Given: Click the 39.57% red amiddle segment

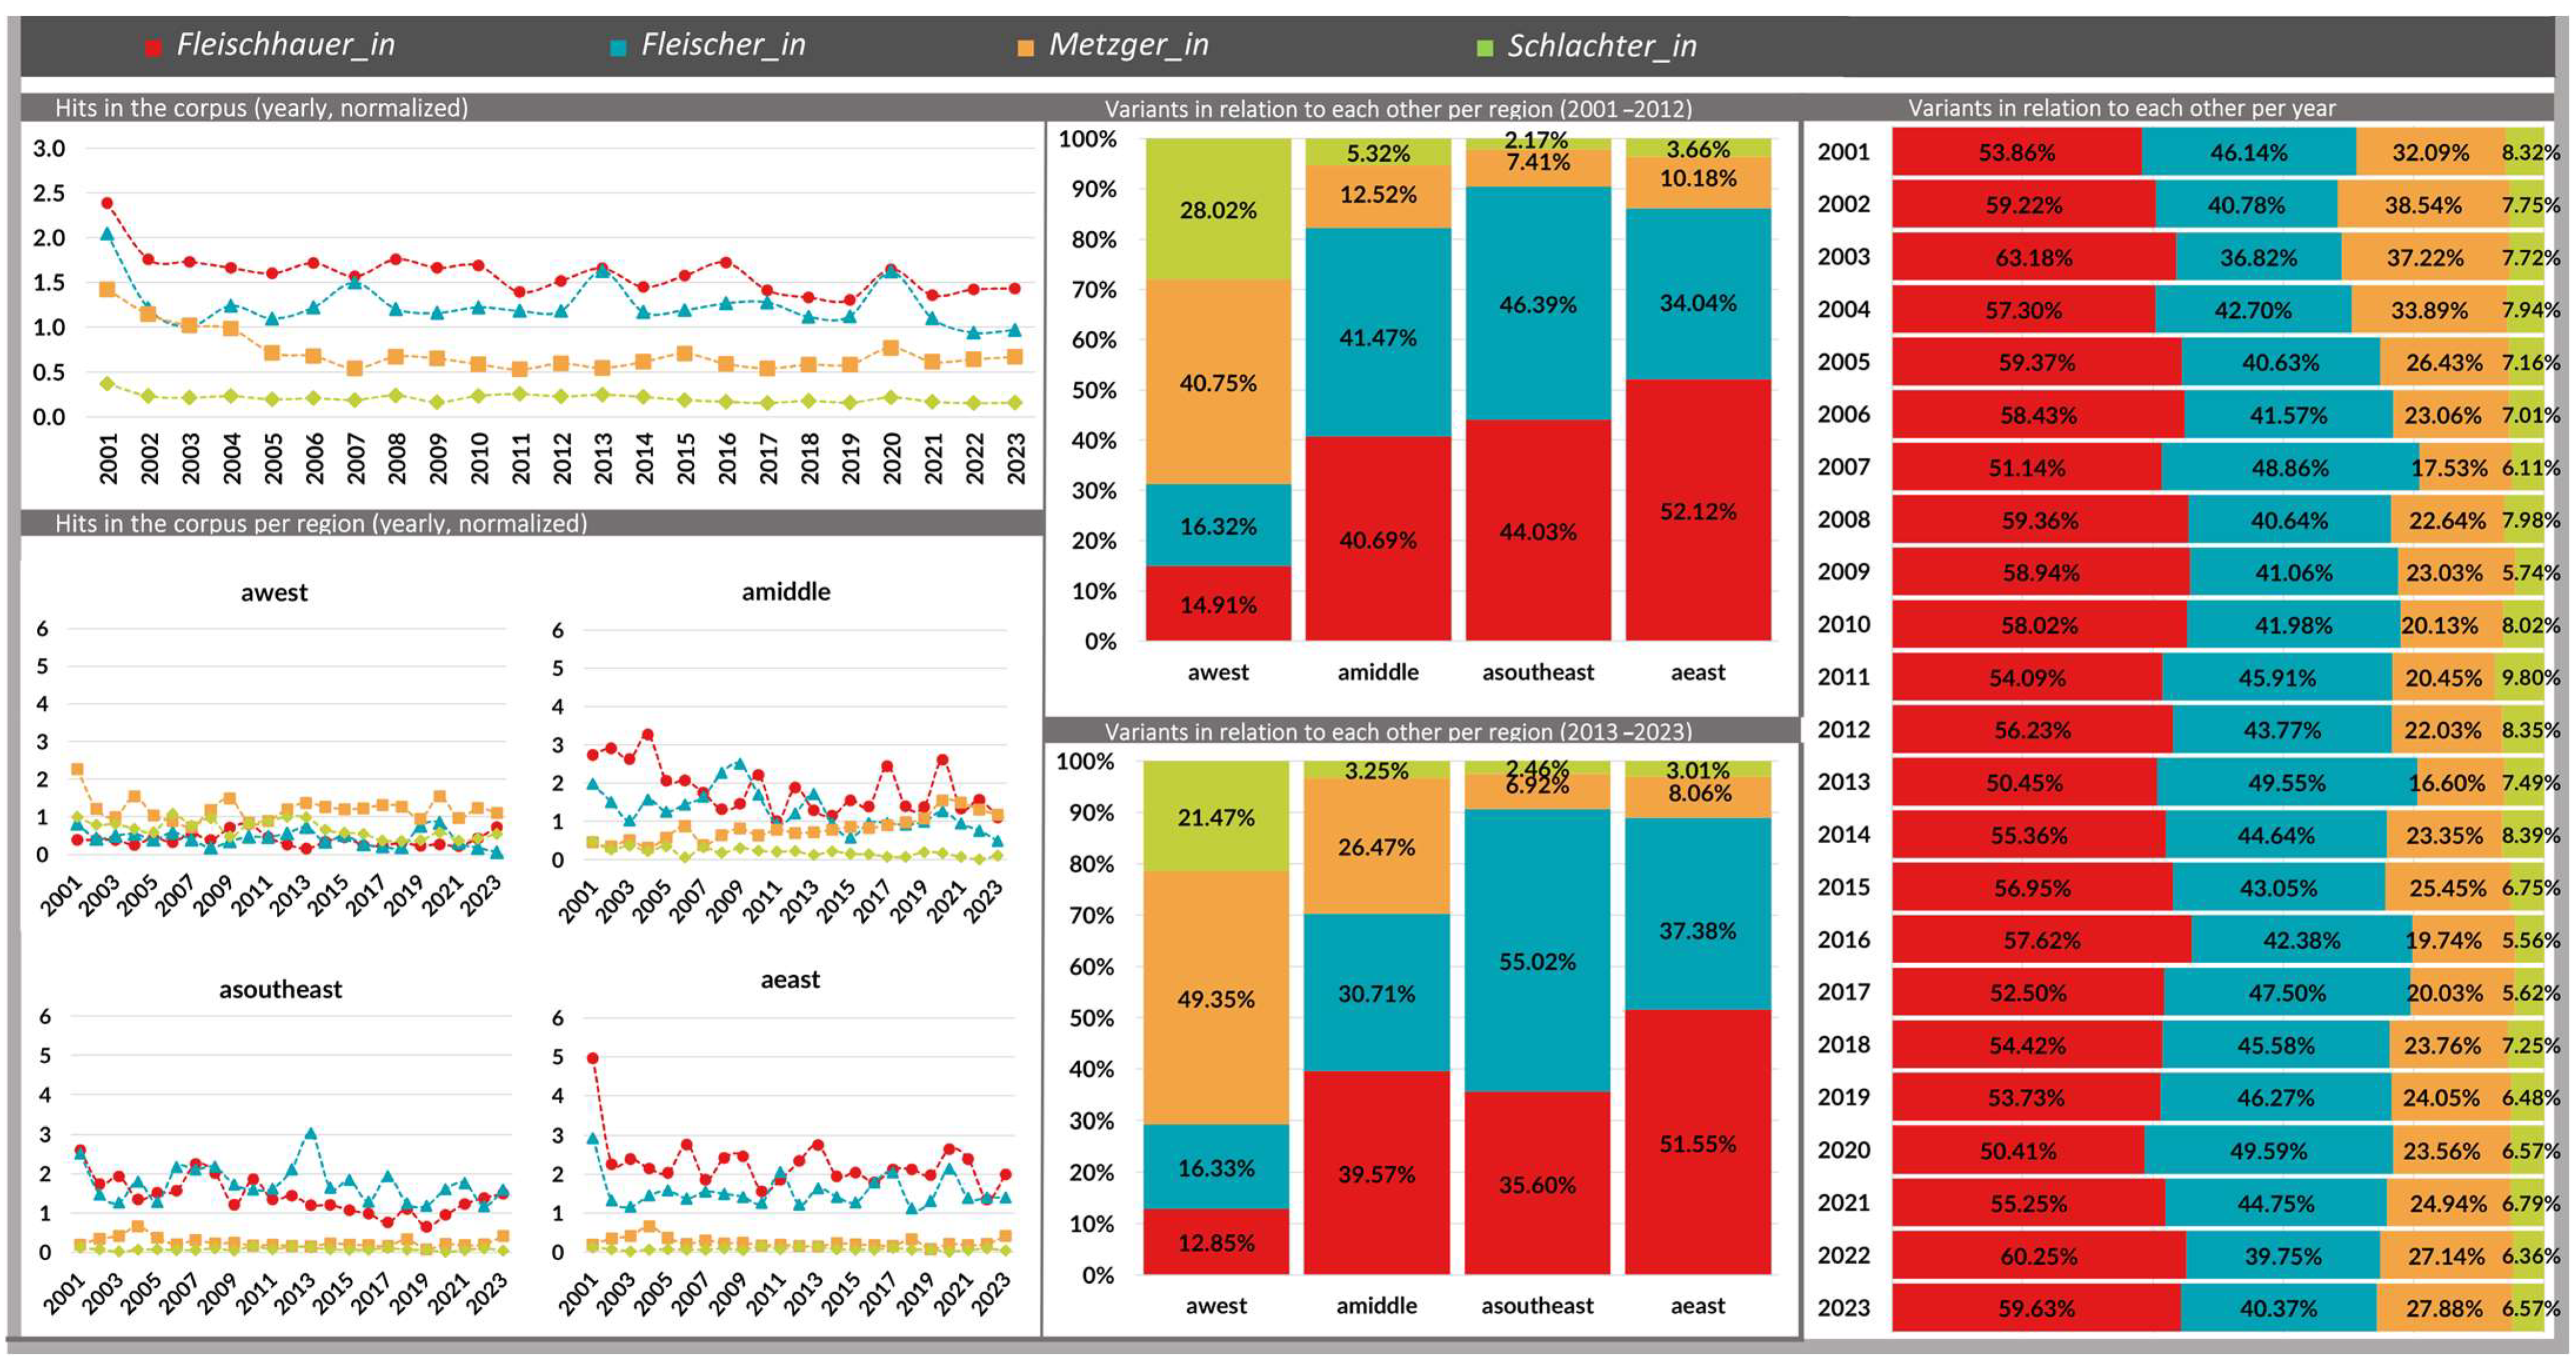Looking at the screenshot, I should [x=1376, y=1173].
